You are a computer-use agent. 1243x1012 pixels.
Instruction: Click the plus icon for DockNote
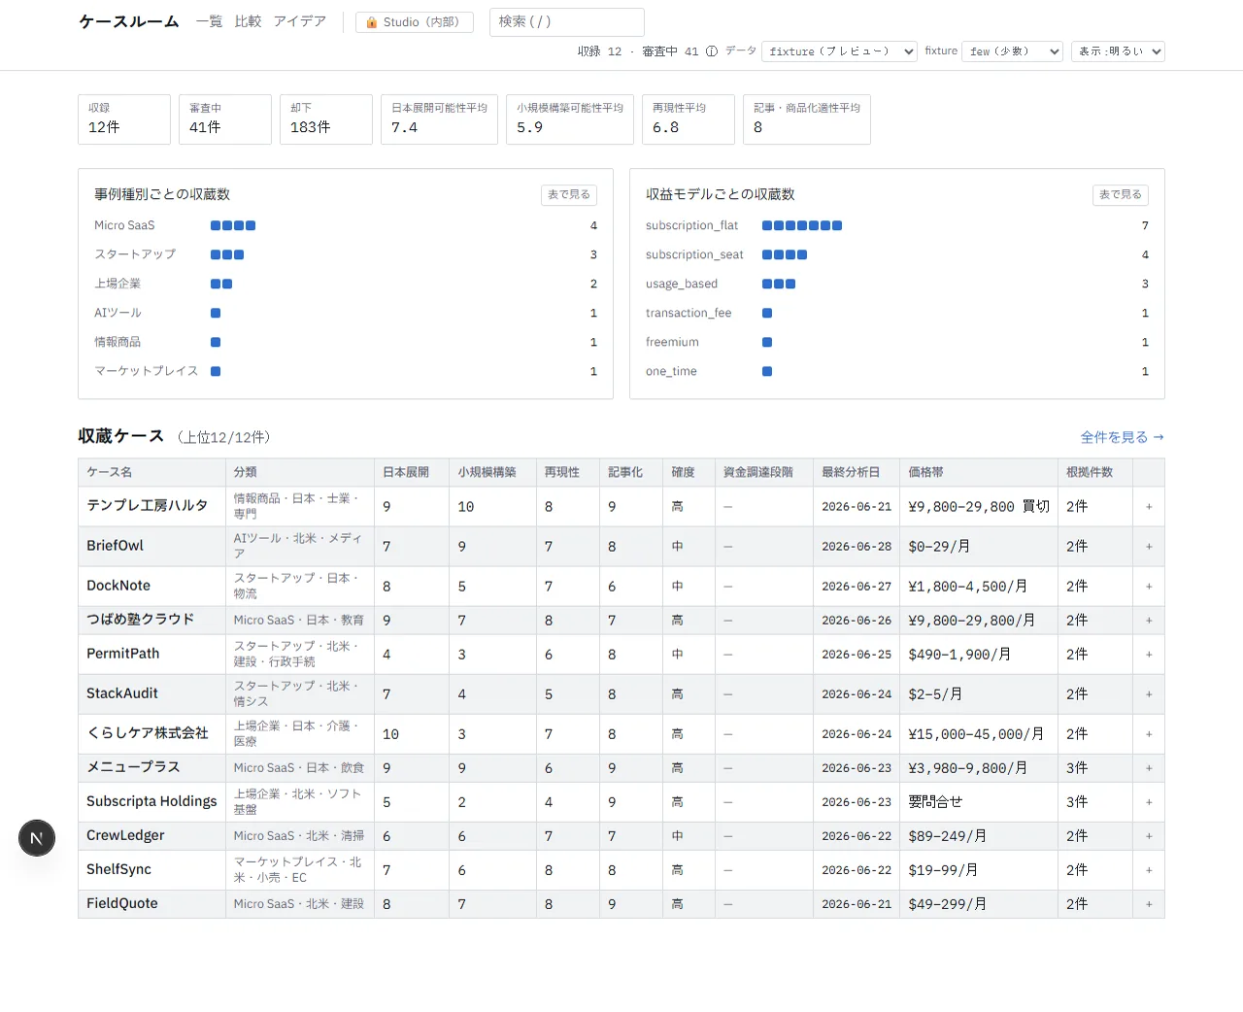tap(1149, 587)
